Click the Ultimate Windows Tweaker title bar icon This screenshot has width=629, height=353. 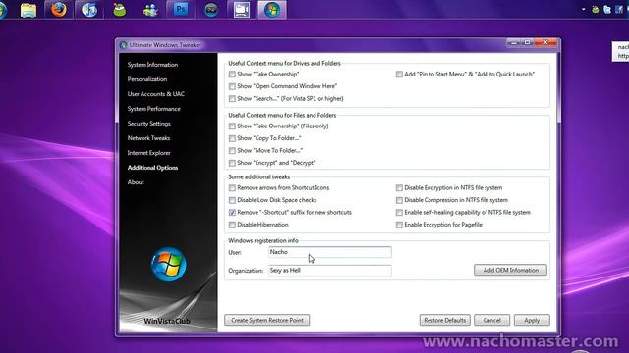click(123, 45)
